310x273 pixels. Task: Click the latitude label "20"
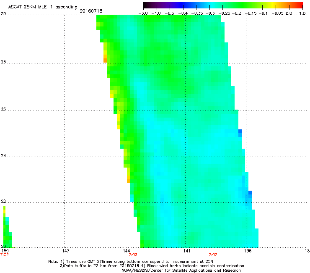click(x=3, y=246)
